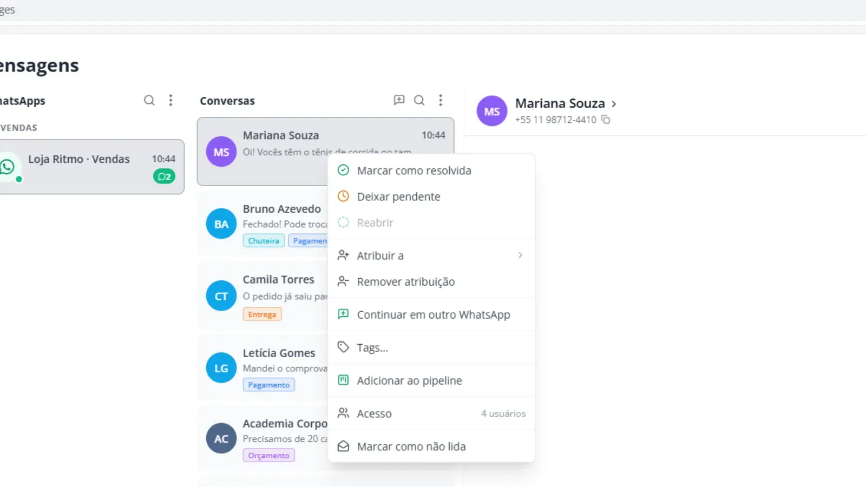Screen dimensions: 866x487
Task: Select Adicionar ao pipeline
Action: (x=431, y=380)
